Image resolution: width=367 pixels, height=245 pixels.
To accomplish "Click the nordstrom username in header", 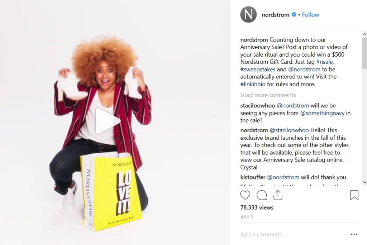I will pos(275,15).
